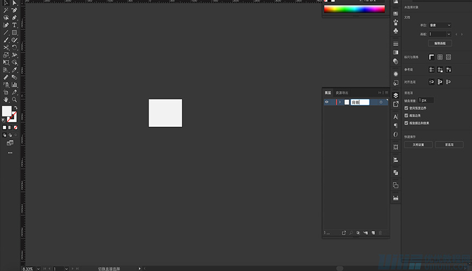Click the 编辑画板 button
472x271 pixels.
(x=439, y=43)
